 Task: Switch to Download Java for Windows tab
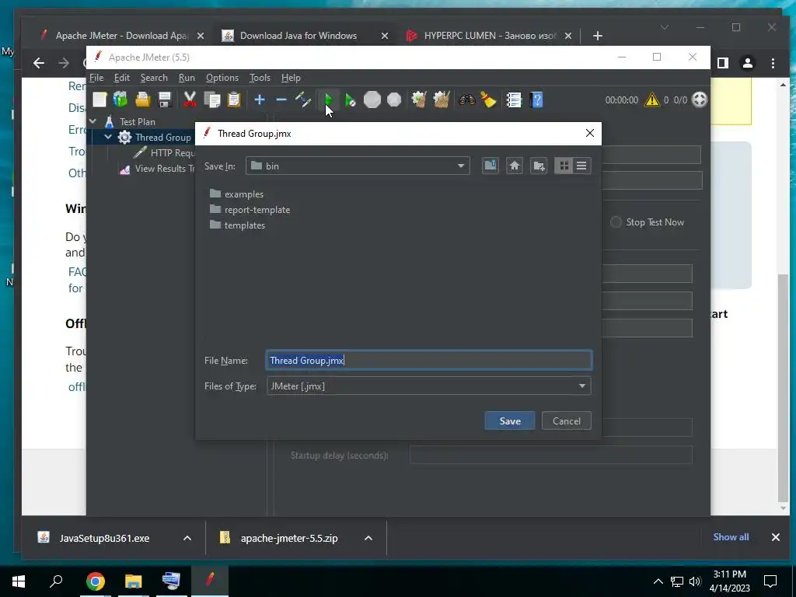[298, 36]
